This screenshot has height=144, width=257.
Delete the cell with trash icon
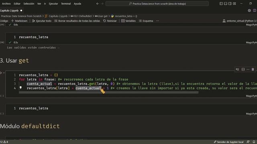click(x=253, y=69)
